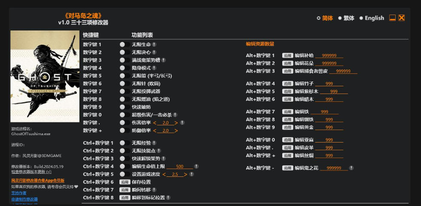Open 申请制作修改器 link

tap(24, 199)
